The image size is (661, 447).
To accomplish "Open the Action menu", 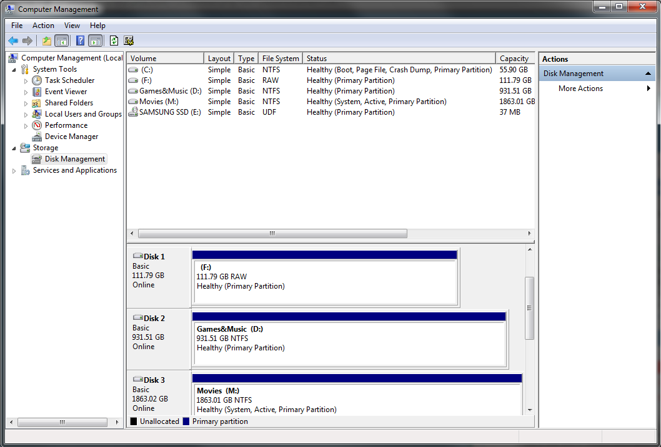I will coord(43,26).
